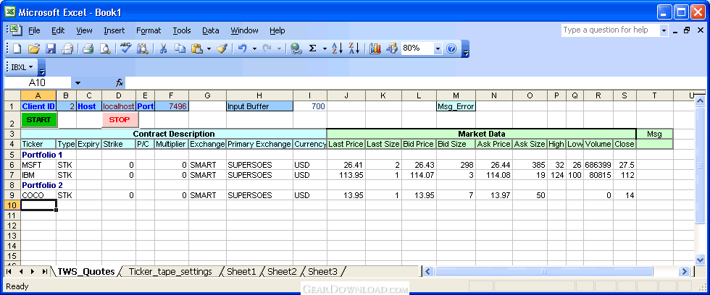Screen dimensions: 710x295
Task: Click the green START button
Action: [39, 120]
